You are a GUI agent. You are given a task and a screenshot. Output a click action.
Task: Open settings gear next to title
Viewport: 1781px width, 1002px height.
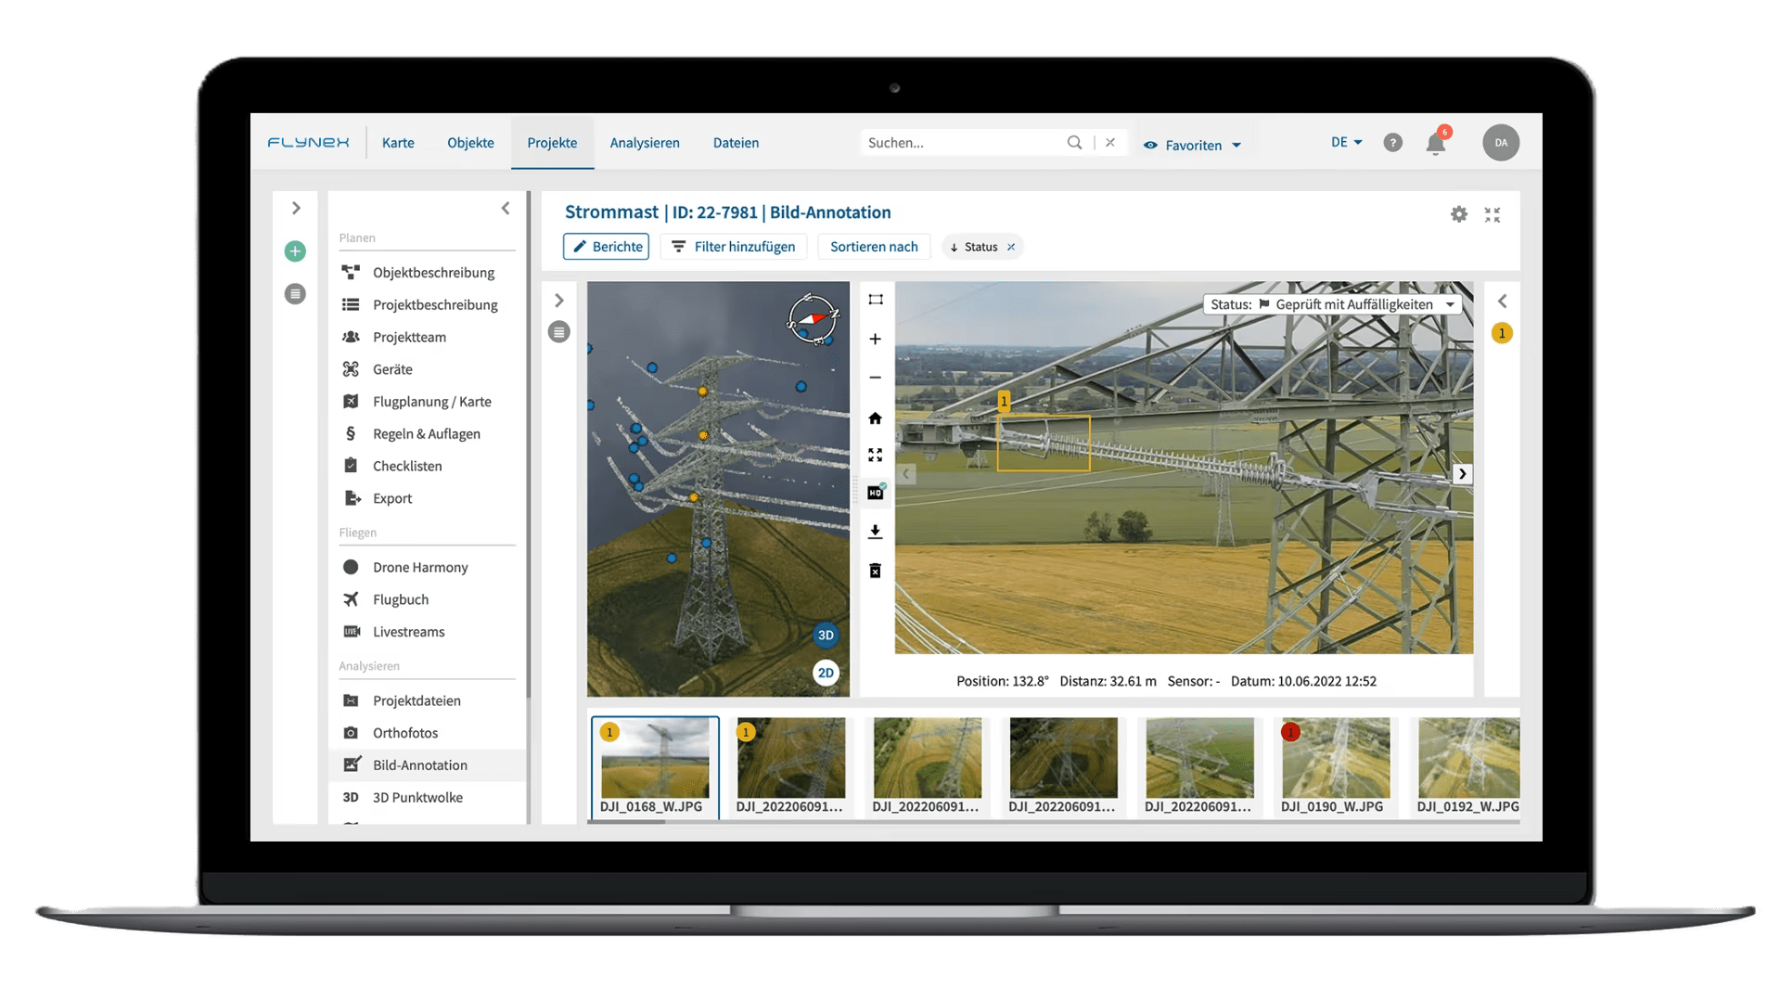pyautogui.click(x=1458, y=214)
